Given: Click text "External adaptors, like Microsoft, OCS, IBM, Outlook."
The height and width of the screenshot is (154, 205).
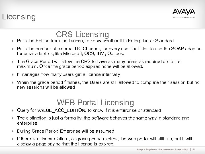Looking at the screenshot, I should pos(71,54).
